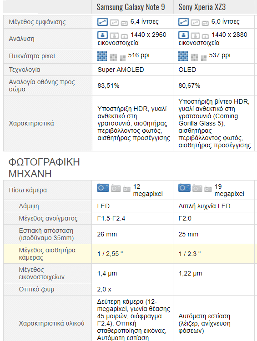Click the Εστιακή απόσταση row label
This screenshot has width=257, height=341.
(46, 234)
